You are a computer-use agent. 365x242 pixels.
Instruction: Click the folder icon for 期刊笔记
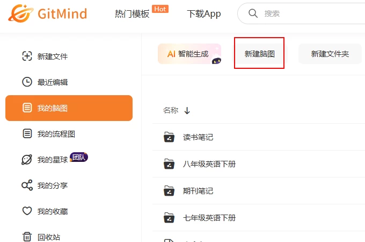tap(169, 191)
